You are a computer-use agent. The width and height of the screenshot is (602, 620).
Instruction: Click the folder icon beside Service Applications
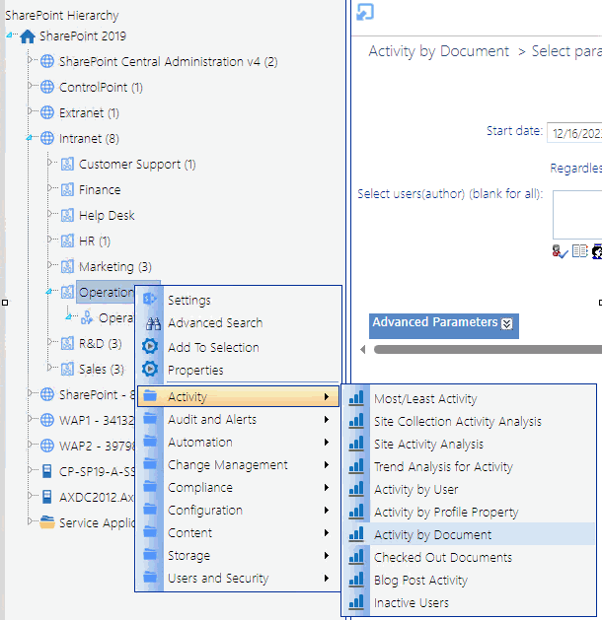click(x=47, y=522)
